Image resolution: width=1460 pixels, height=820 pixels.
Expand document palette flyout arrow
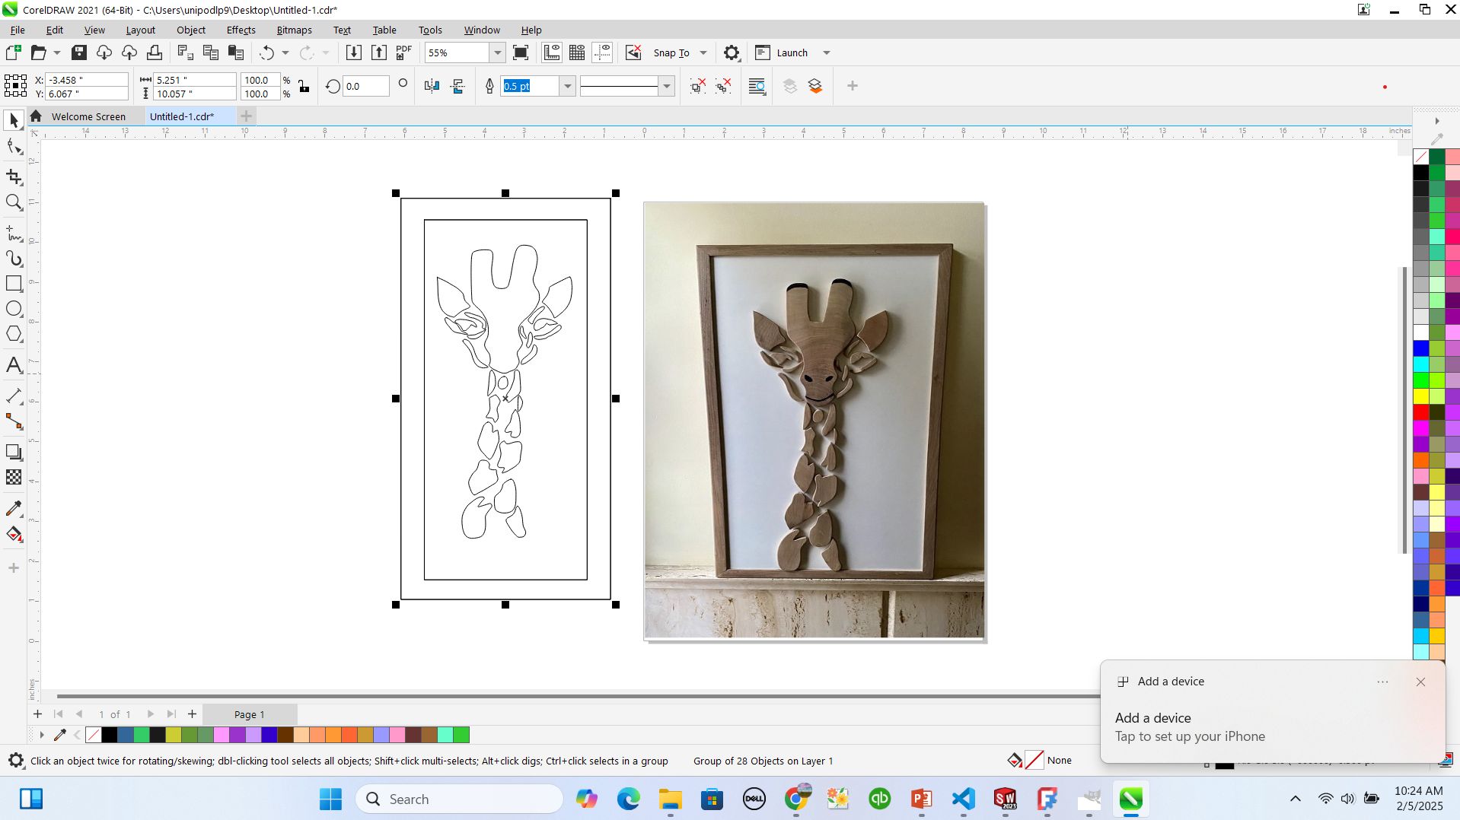[42, 735]
